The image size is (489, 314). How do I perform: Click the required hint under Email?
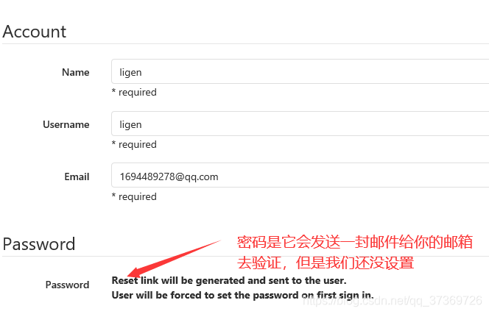(x=134, y=196)
